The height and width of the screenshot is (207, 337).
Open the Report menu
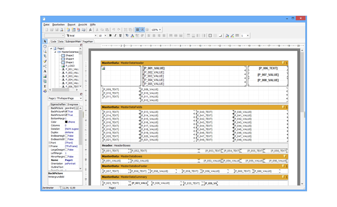click(x=71, y=25)
